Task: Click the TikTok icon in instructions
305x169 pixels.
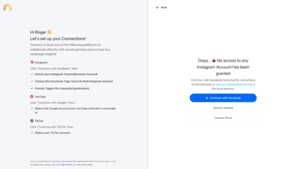Action: (32, 121)
